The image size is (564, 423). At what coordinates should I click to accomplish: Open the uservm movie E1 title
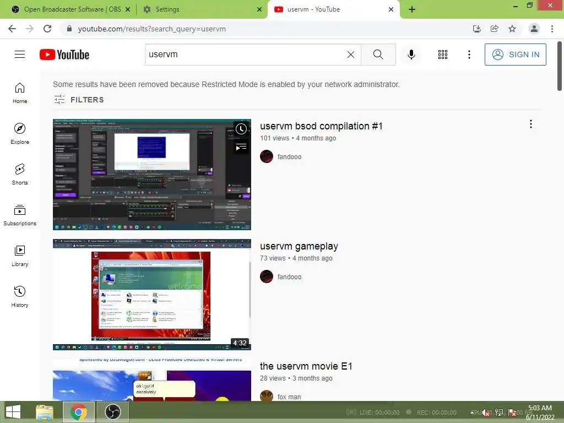(x=306, y=366)
